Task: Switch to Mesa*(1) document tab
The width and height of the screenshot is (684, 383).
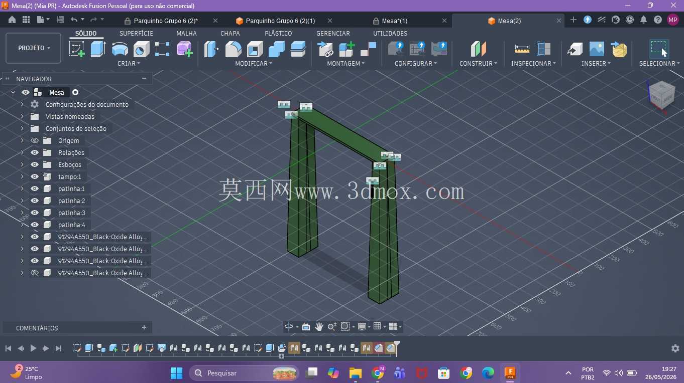Action: 395,21
